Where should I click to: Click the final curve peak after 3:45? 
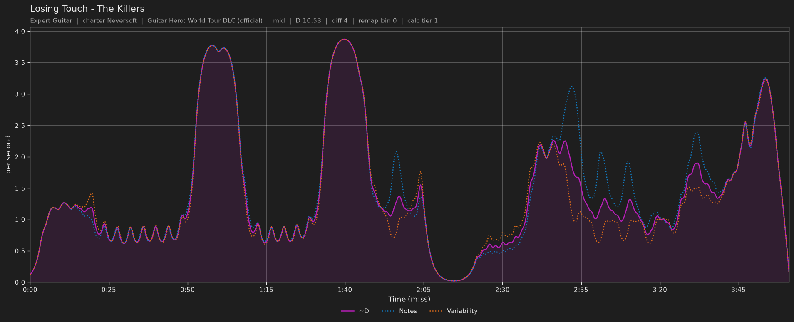[x=765, y=78]
